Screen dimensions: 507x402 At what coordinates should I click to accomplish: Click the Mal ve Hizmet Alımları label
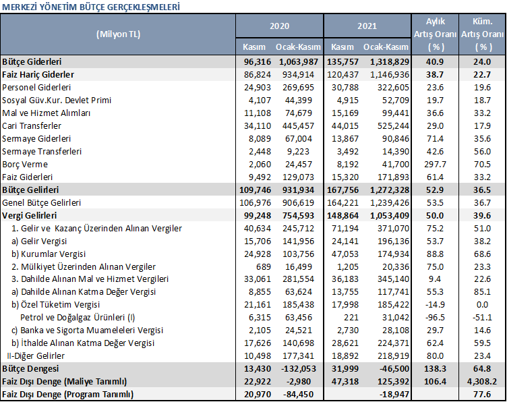47,113
